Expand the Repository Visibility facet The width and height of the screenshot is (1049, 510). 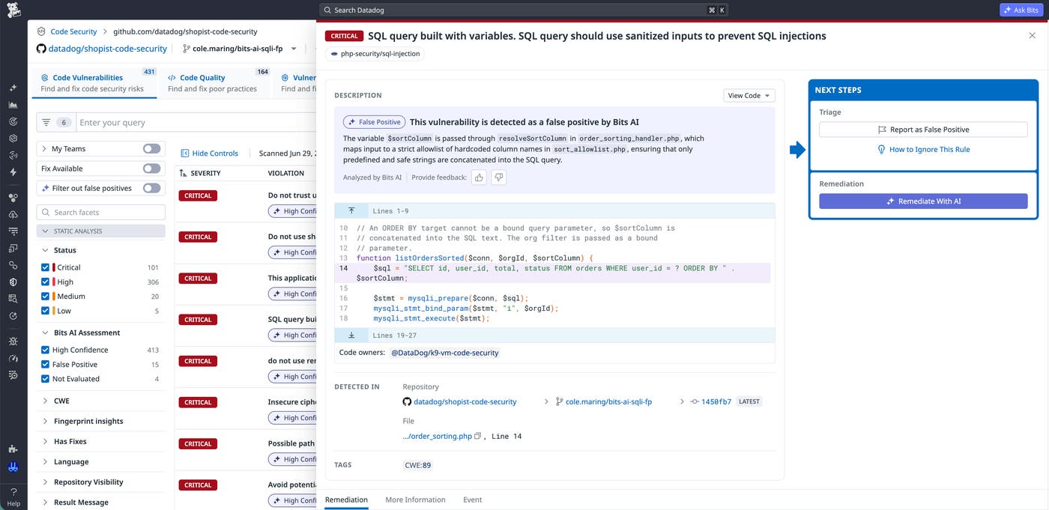(x=45, y=482)
